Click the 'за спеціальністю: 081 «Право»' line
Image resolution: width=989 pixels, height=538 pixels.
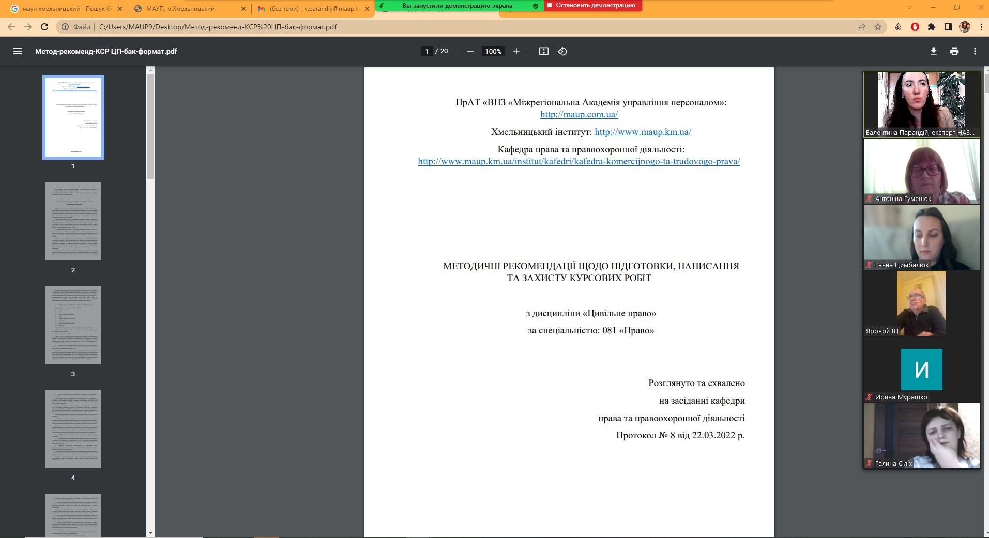tap(591, 330)
